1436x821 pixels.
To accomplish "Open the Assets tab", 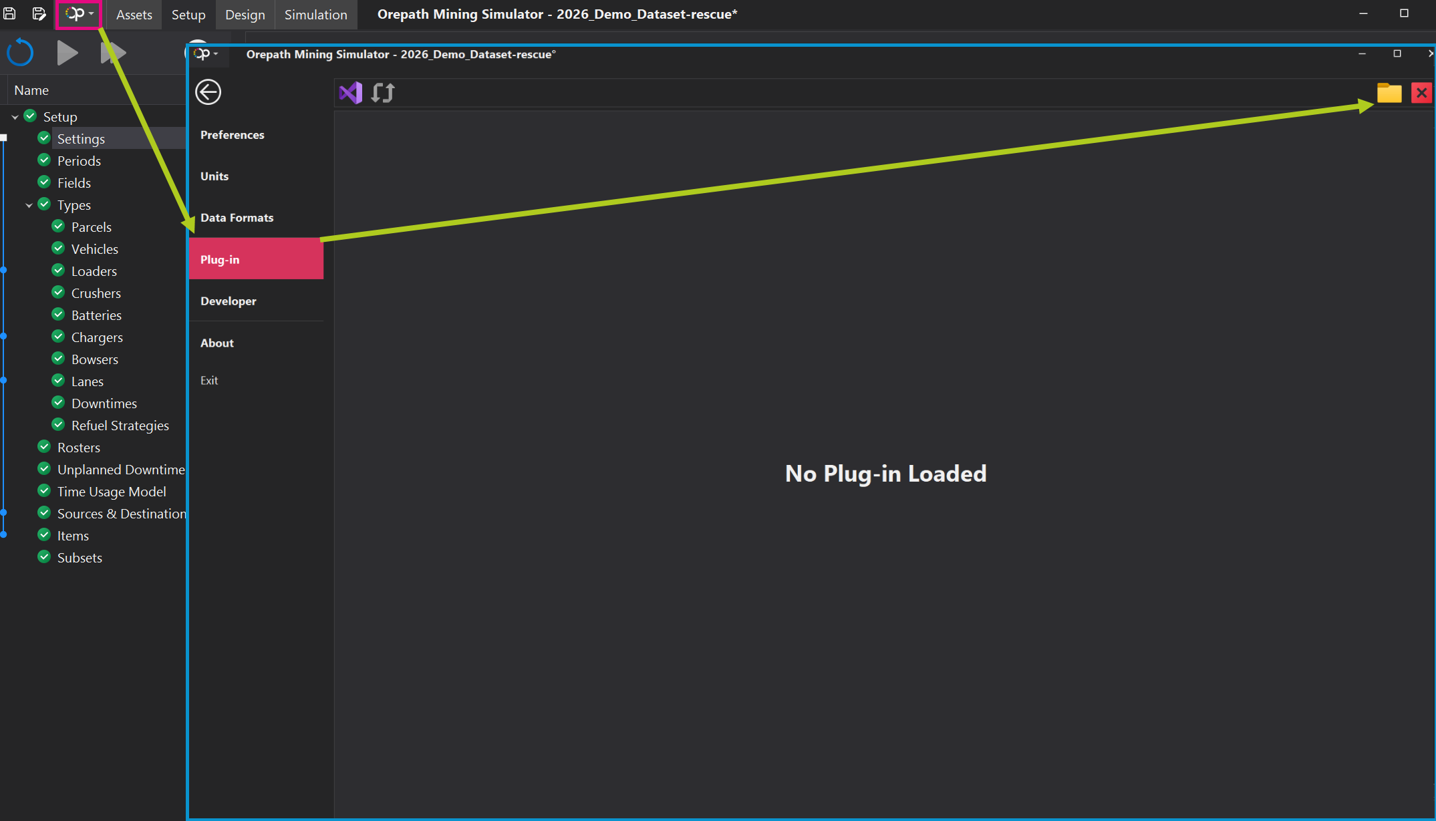I will (134, 14).
